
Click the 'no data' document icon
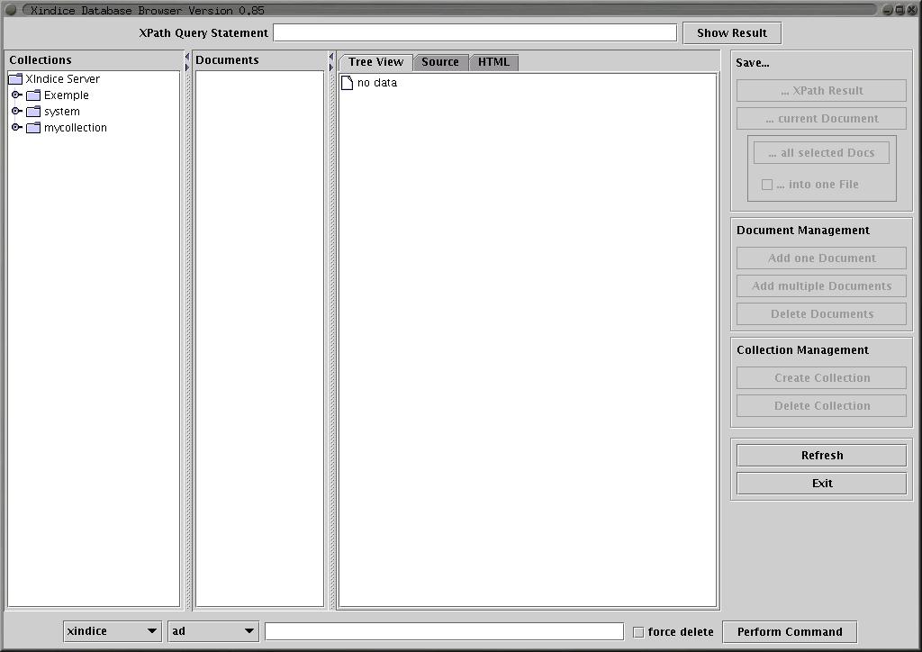(347, 83)
